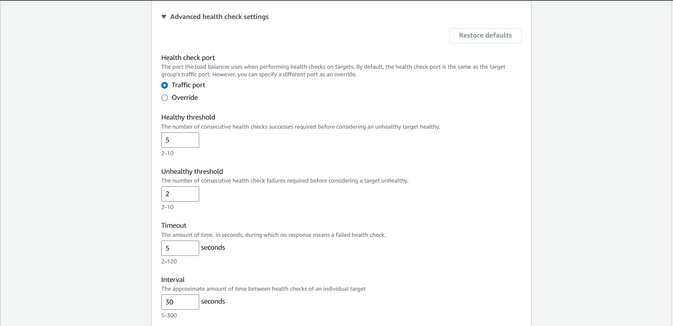Focus the Unhealthy threshold input field
The width and height of the screenshot is (673, 326).
pos(180,194)
